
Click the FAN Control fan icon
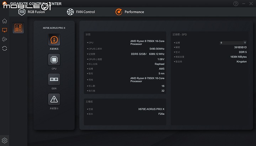click(x=70, y=12)
